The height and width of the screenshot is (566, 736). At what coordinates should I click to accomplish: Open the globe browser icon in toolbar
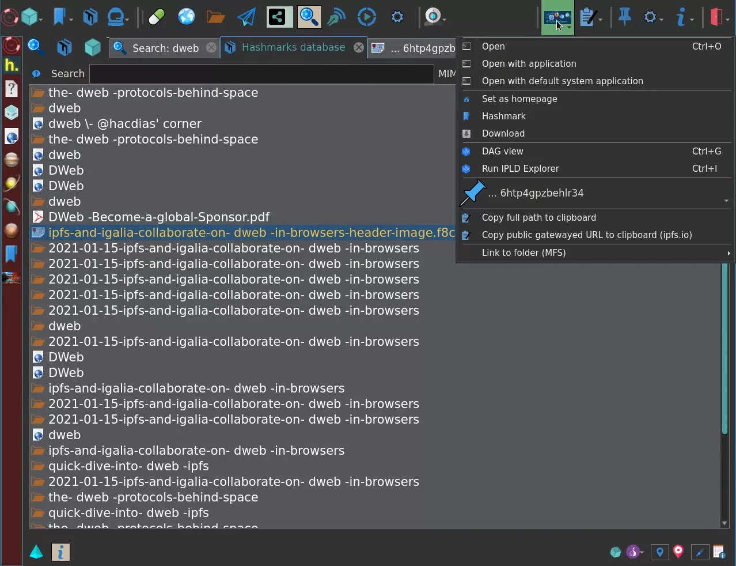click(187, 17)
